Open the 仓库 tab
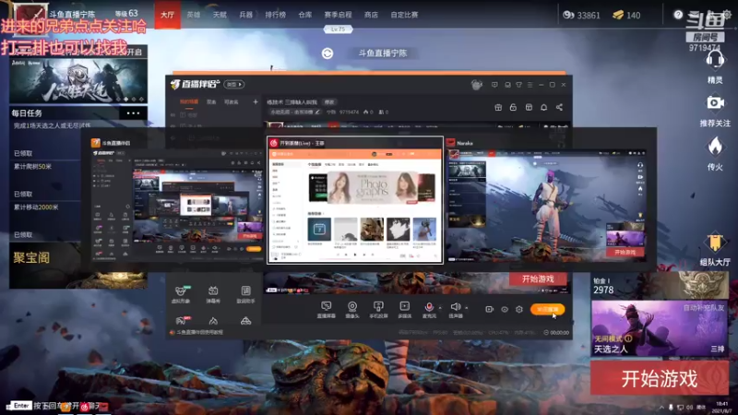 [305, 15]
